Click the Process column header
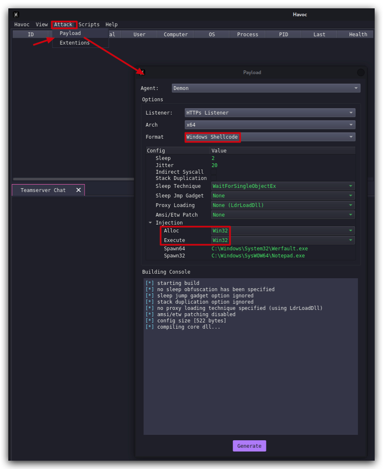 248,35
